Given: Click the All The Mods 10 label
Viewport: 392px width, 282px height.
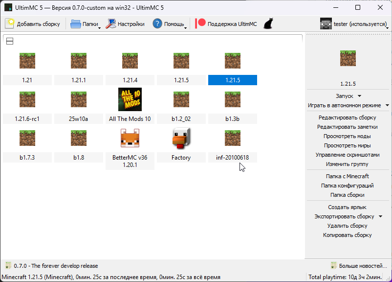Looking at the screenshot, I should click(x=130, y=118).
